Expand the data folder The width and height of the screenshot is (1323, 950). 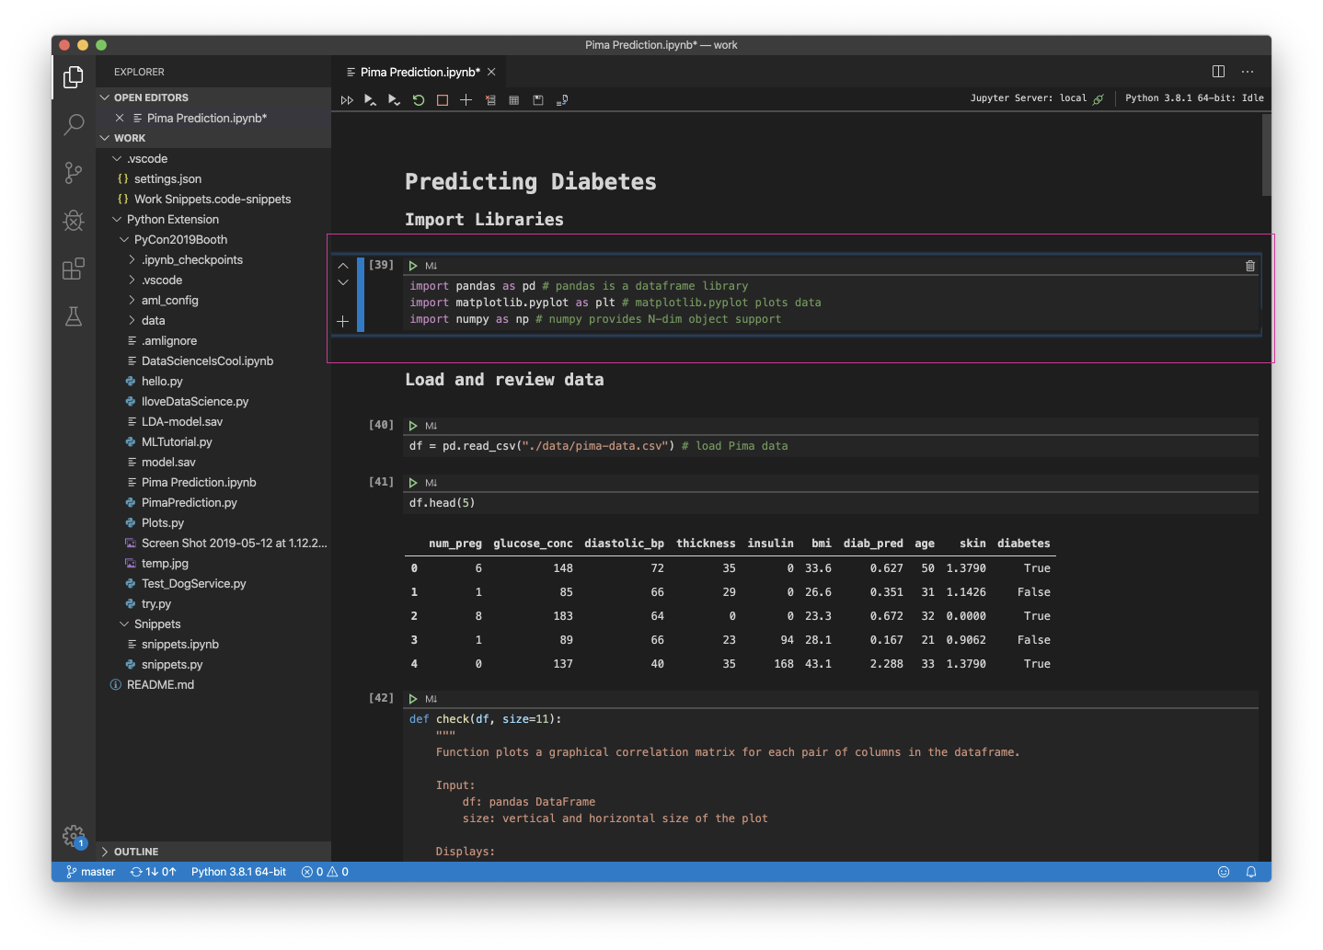coord(132,320)
